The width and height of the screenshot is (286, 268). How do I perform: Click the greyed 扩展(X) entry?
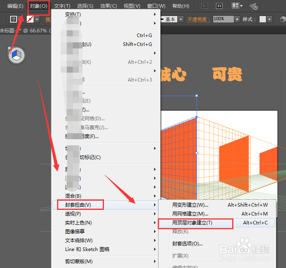[217, 256]
